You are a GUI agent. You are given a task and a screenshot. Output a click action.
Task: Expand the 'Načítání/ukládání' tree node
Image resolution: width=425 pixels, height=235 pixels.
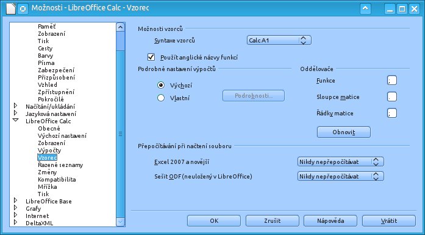click(x=15, y=106)
